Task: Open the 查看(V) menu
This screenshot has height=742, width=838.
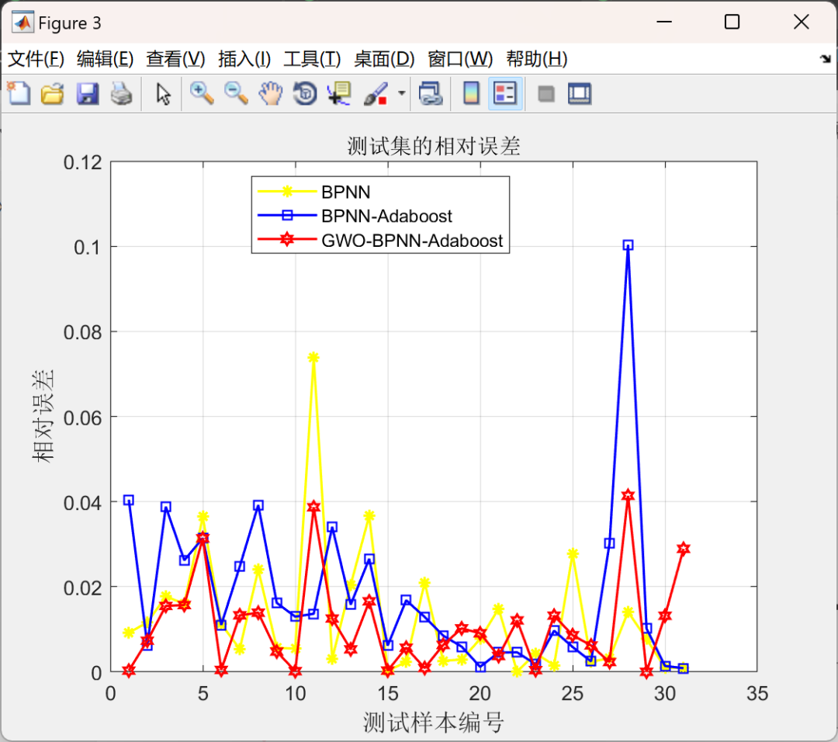Action: (x=175, y=59)
